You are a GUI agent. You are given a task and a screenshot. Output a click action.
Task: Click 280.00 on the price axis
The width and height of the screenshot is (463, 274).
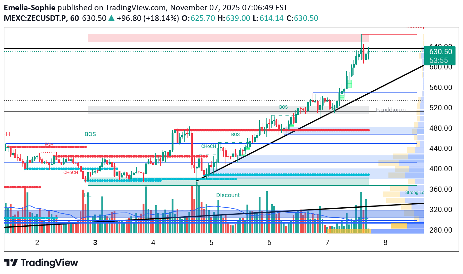[441, 230]
